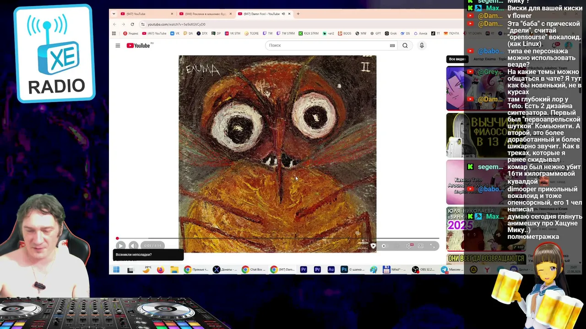This screenshot has height=329, width=586.
Task: Click the search magnifier button on YouTube
Action: click(x=405, y=45)
